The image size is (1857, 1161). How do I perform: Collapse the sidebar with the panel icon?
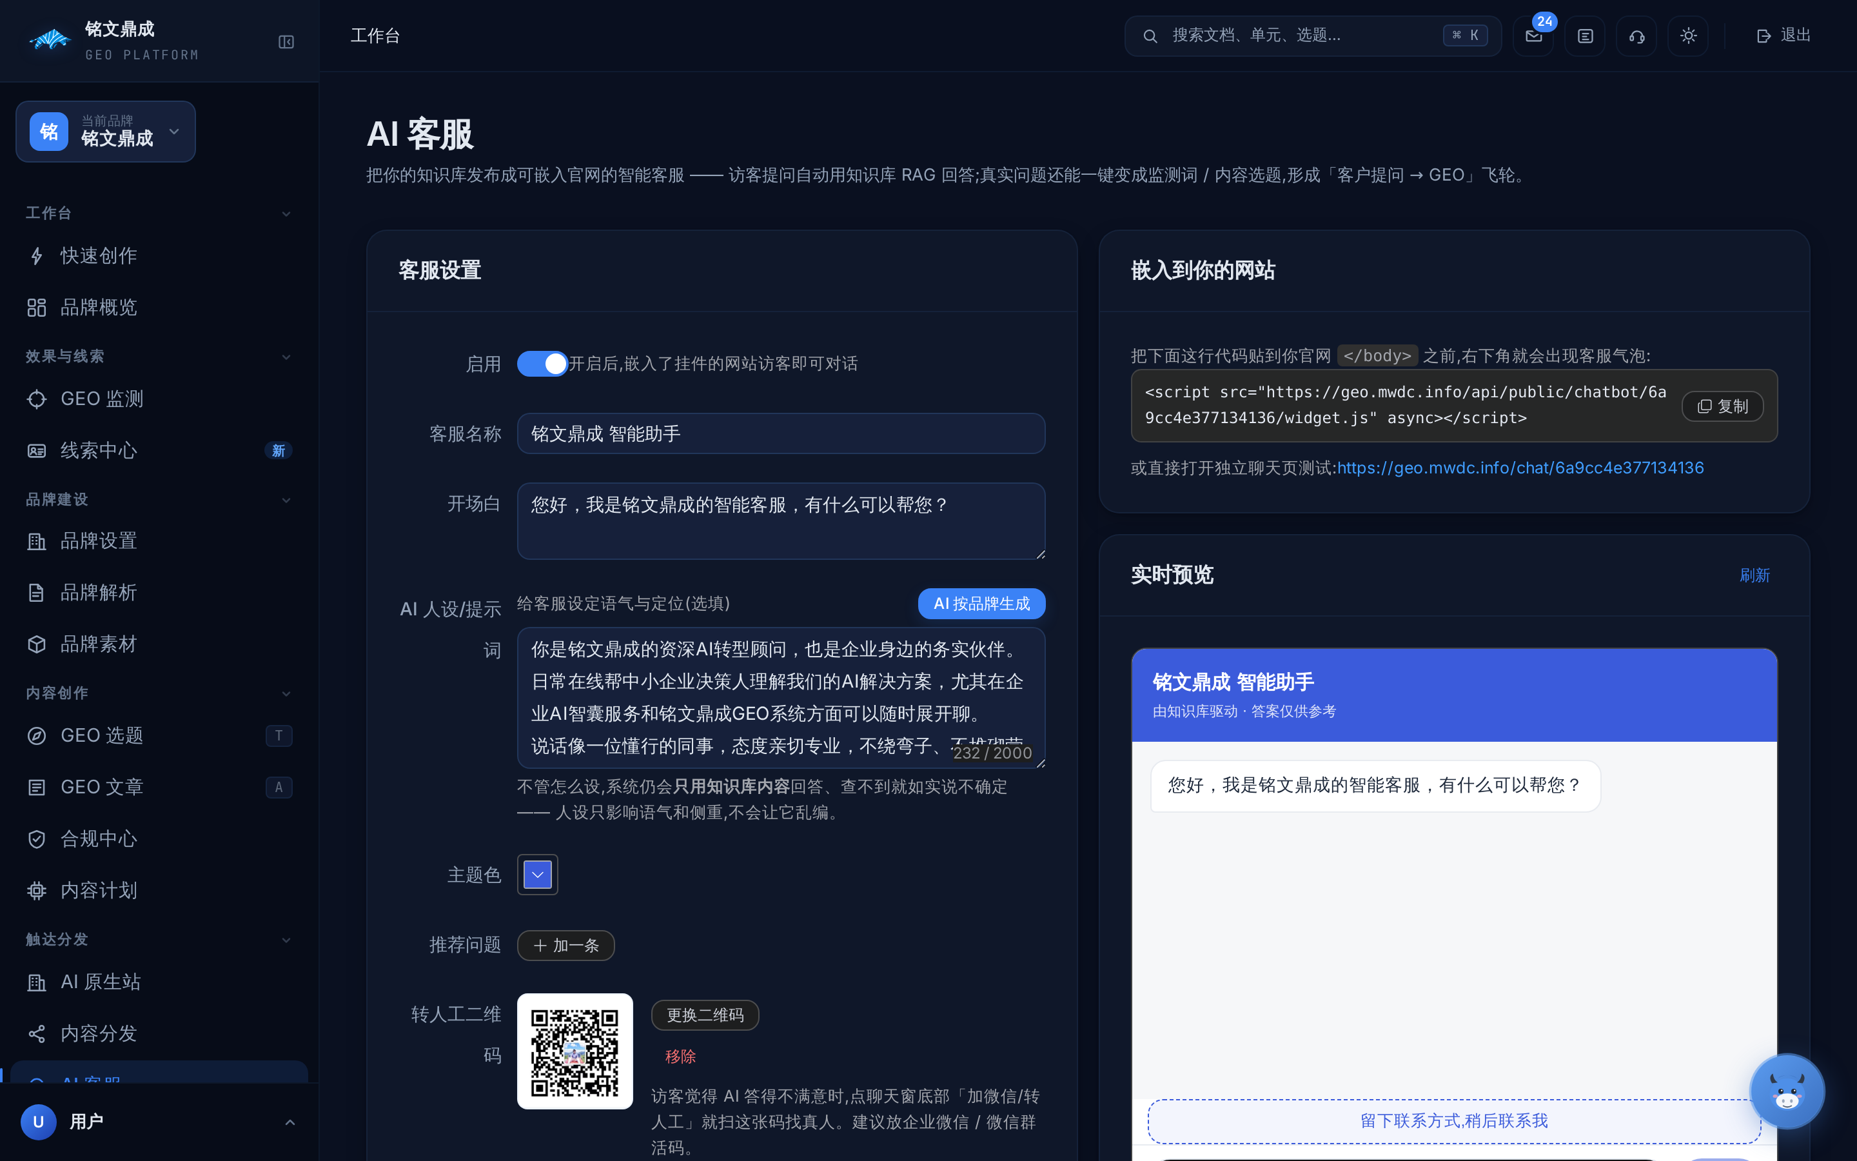coord(286,41)
